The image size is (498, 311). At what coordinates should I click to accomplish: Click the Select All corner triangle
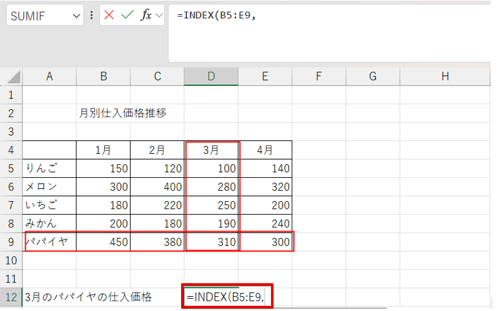(x=12, y=78)
